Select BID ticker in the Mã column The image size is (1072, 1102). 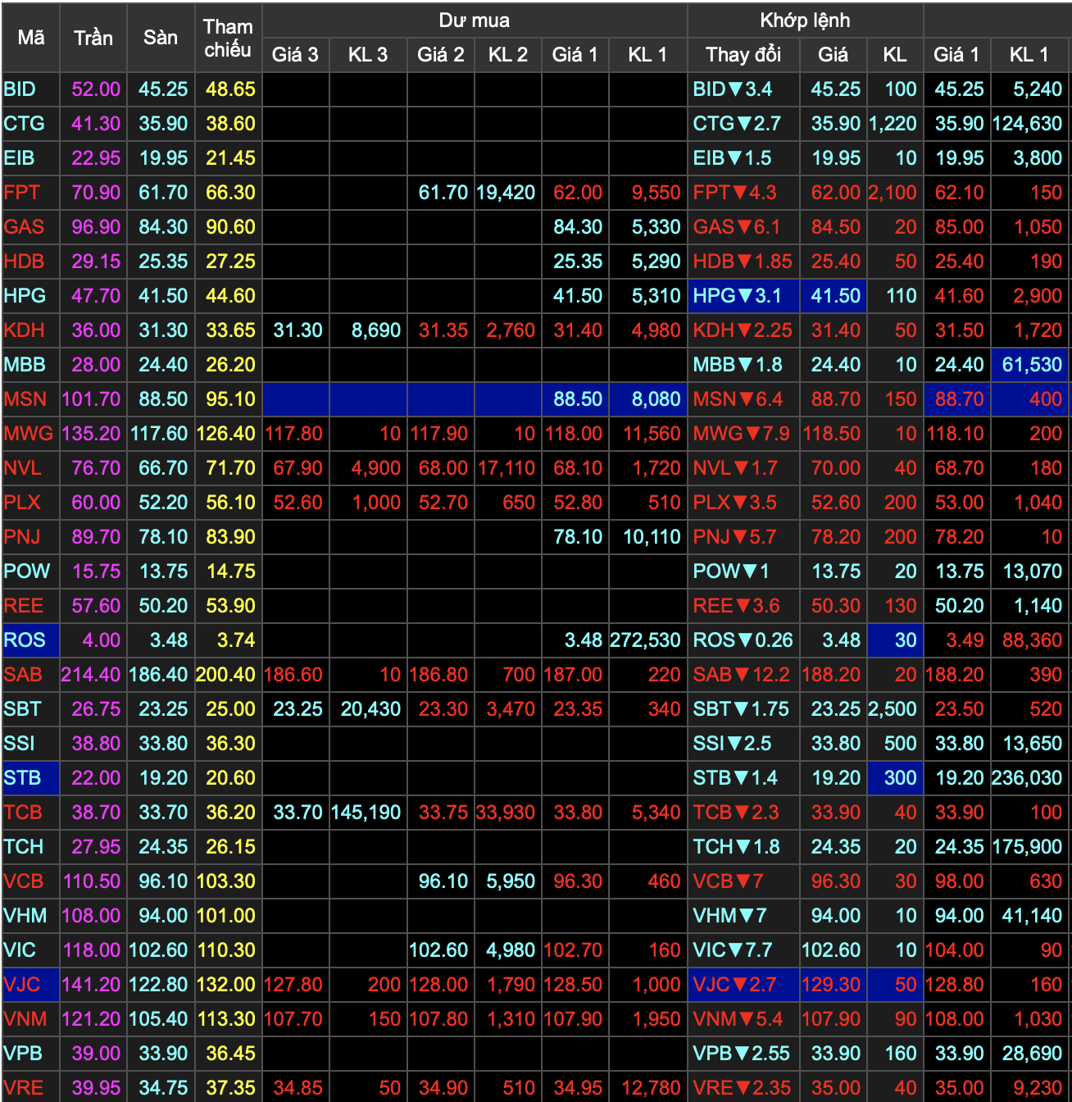(31, 89)
